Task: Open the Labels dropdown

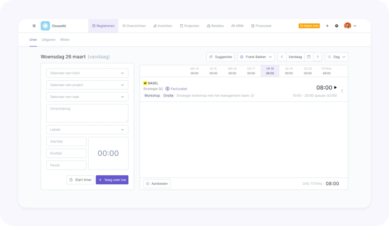Action: point(87,130)
